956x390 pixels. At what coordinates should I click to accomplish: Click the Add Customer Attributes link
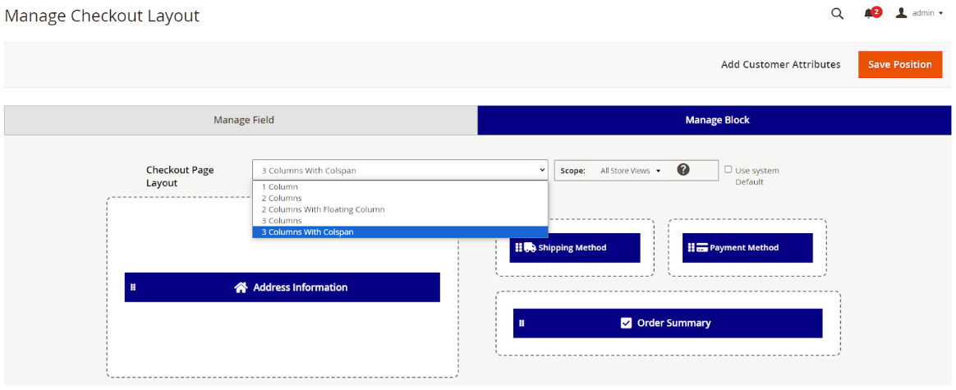click(780, 64)
